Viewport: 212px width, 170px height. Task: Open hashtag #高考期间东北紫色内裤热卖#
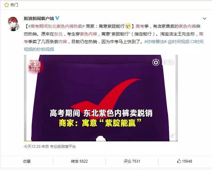pyautogui.click(x=56, y=26)
